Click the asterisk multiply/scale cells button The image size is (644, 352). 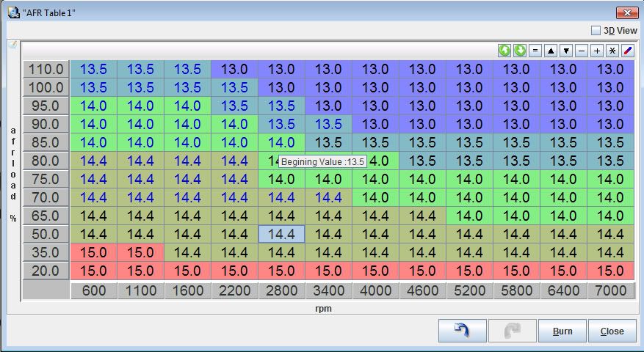(x=612, y=51)
